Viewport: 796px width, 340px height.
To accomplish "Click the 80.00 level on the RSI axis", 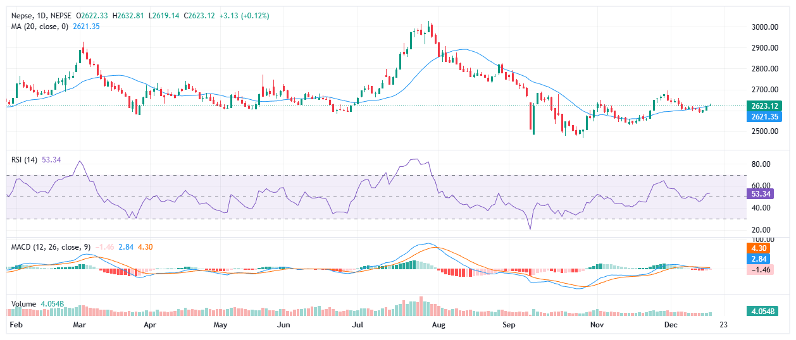I will click(x=759, y=164).
